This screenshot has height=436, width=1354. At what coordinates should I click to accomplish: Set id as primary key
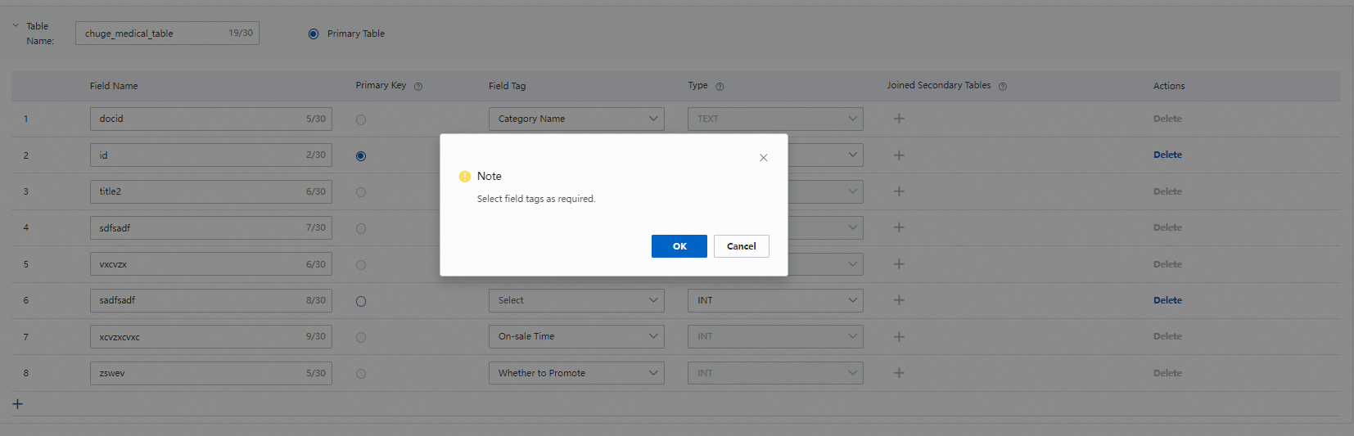[361, 155]
